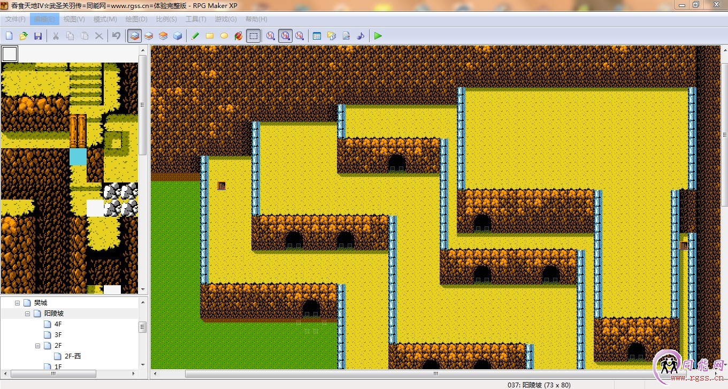Pick the cyan water tile in tileset
Viewport: 728px width, 389px height.
pyautogui.click(x=78, y=157)
